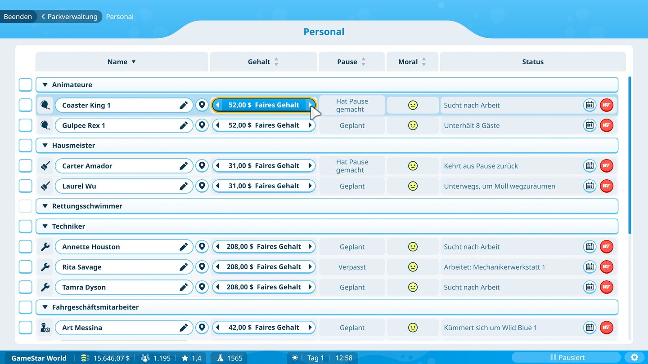Check the Techniker group checkbox
The width and height of the screenshot is (648, 364).
coord(26,226)
